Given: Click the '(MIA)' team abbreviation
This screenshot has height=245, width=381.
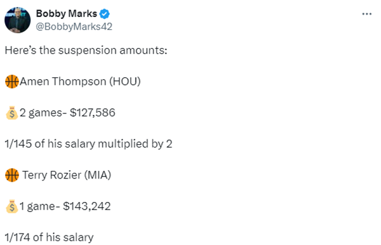Looking at the screenshot, I should pos(98,175).
